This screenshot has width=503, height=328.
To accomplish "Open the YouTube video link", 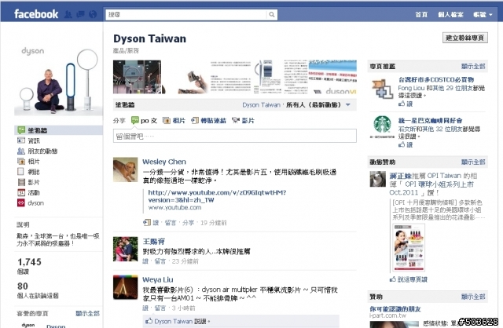I will (217, 196).
